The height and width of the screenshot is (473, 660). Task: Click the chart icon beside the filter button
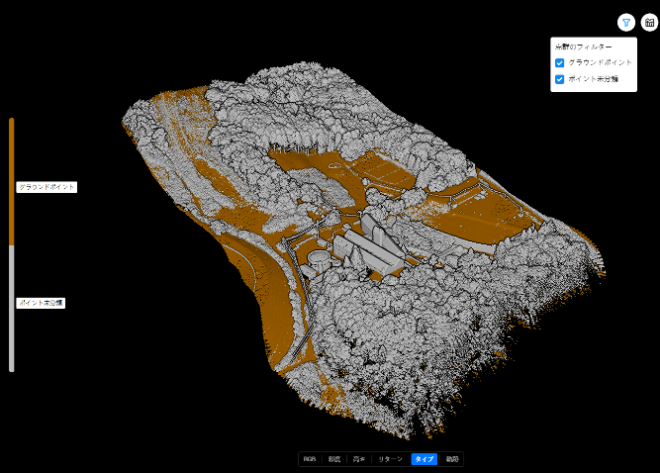click(x=649, y=22)
